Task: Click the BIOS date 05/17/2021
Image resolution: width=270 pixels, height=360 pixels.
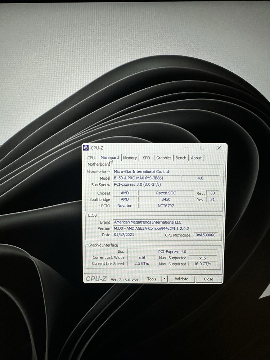Action: (137, 235)
